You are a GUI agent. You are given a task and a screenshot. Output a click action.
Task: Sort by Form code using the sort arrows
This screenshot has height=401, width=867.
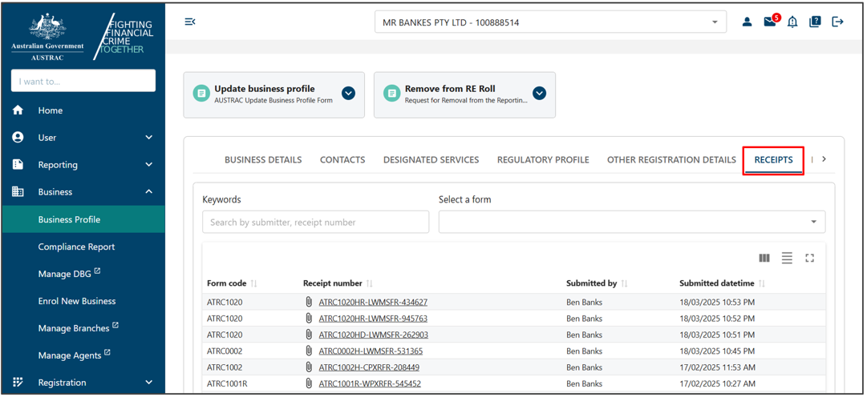[x=253, y=283]
